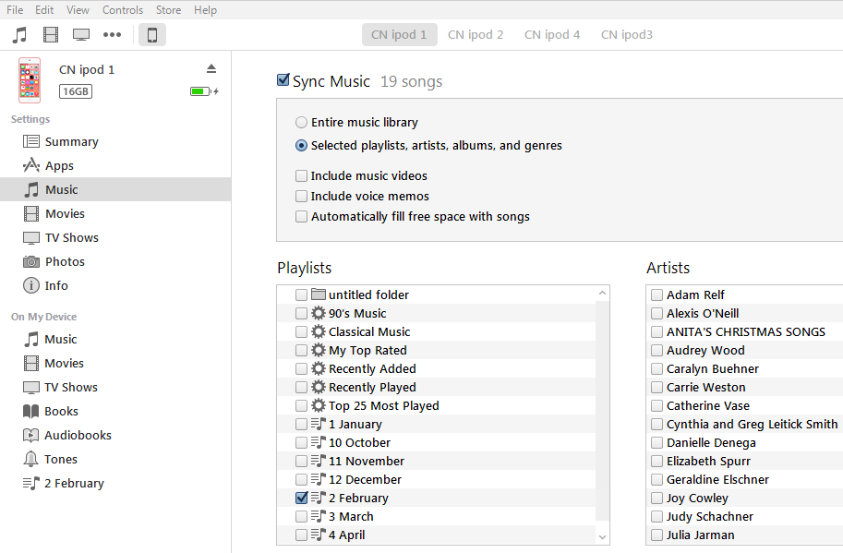Open Movies under On My Device

point(115,364)
